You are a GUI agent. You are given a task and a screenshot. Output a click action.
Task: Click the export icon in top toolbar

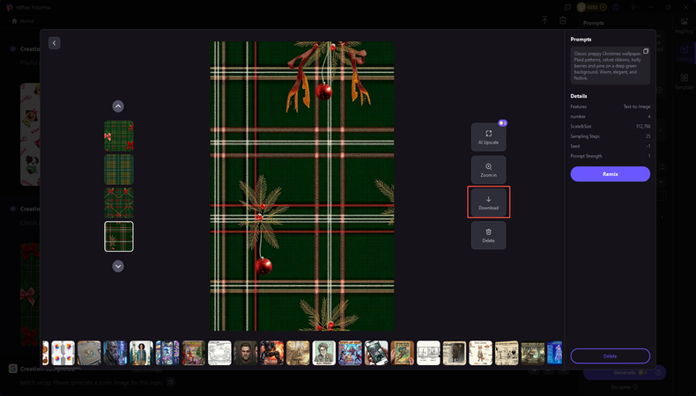tap(544, 20)
